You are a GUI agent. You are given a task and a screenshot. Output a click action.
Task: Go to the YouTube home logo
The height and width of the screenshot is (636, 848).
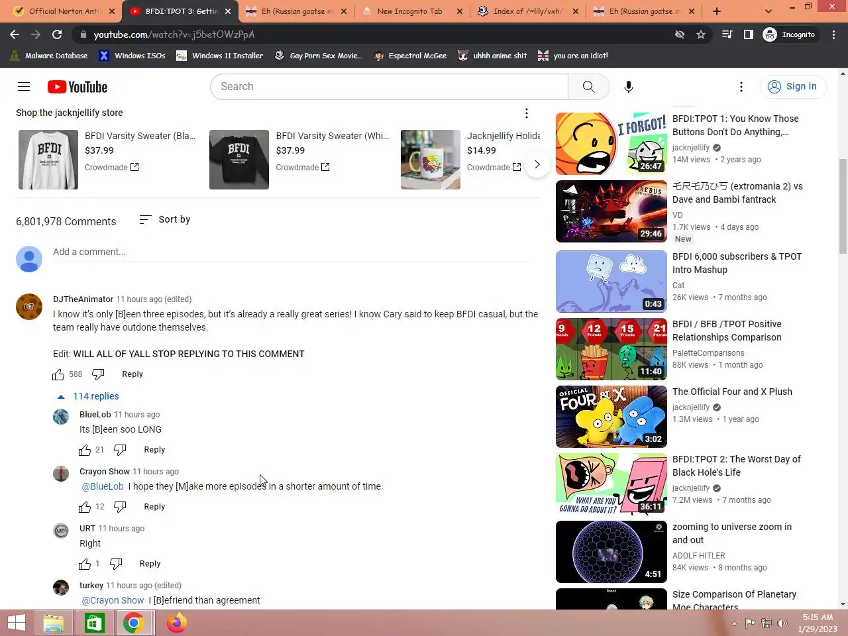(x=78, y=87)
